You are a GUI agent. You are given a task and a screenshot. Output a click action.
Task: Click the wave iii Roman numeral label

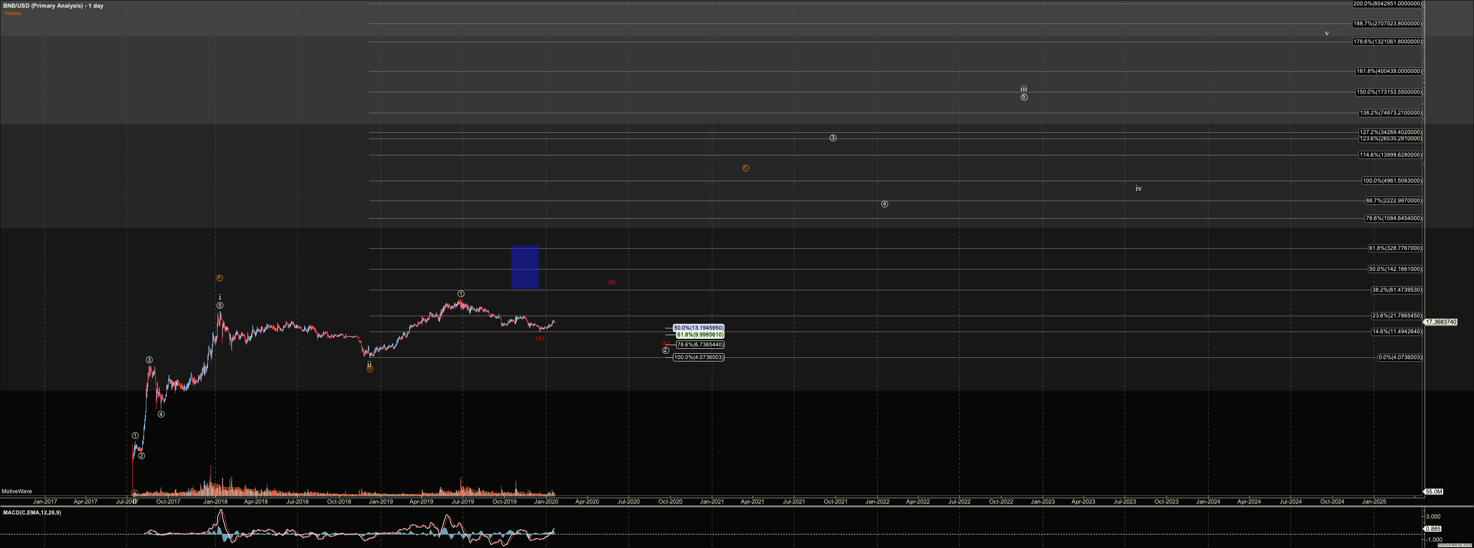click(1024, 89)
